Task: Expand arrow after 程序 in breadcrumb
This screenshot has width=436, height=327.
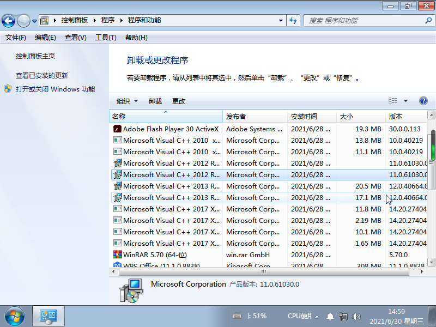Action: [x=121, y=20]
